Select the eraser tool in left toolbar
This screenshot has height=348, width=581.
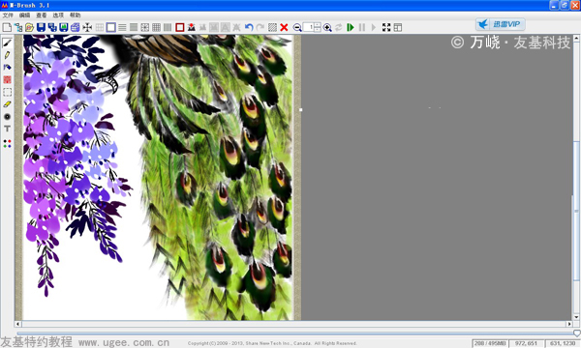tap(7, 104)
